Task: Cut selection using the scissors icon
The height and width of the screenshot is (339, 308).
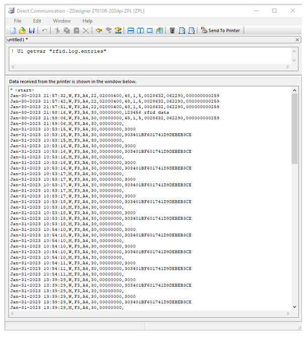Action: pyautogui.click(x=57, y=31)
